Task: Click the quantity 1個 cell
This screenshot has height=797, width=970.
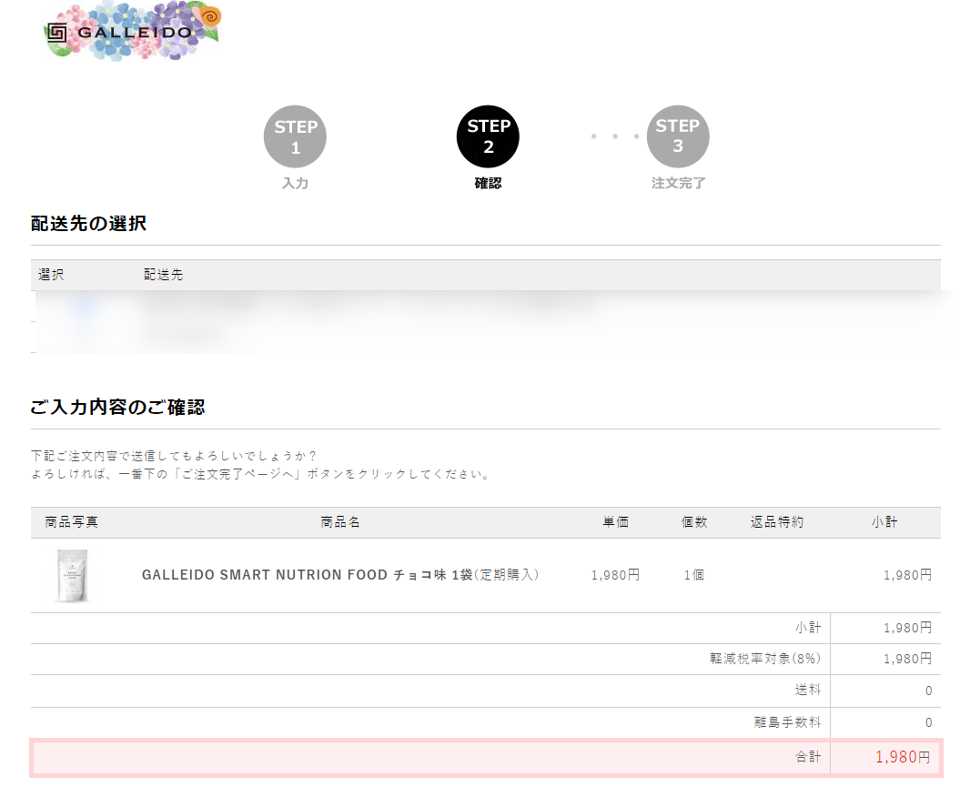Action: (694, 575)
